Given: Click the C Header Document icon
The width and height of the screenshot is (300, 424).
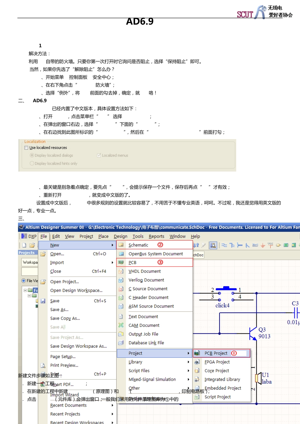Looking at the screenshot, I should click(x=121, y=297).
